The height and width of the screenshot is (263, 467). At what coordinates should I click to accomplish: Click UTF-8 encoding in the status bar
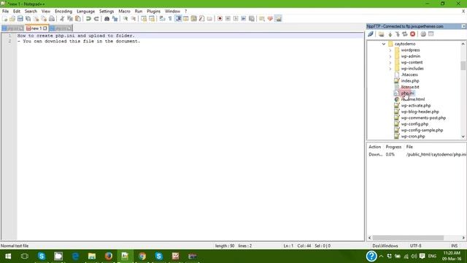(x=415, y=245)
